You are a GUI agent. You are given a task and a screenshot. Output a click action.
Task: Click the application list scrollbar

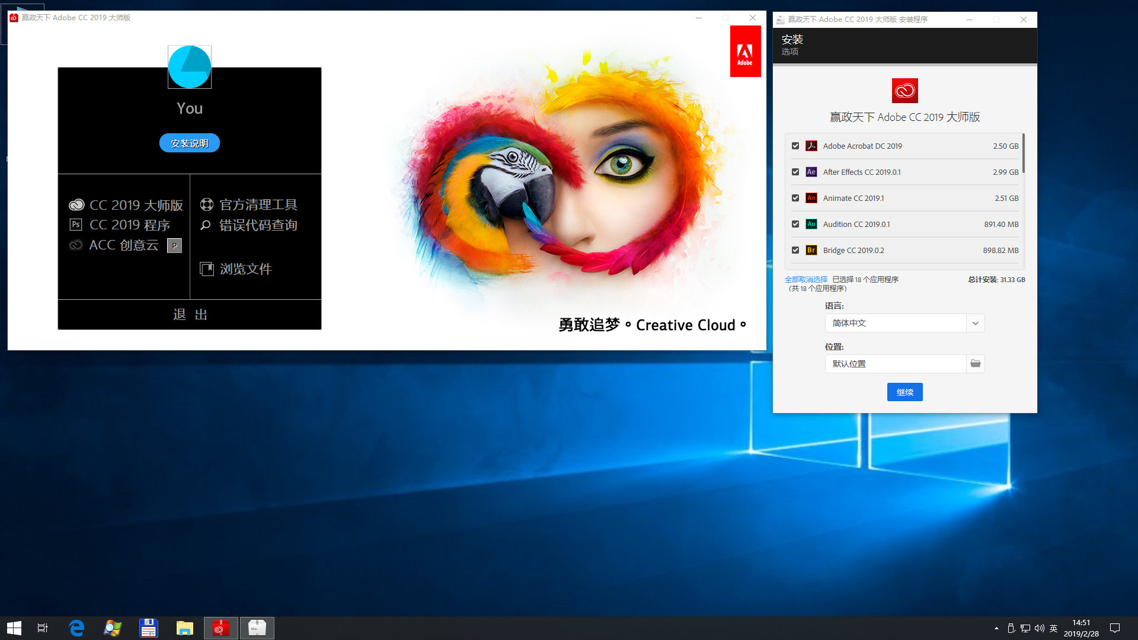(1024, 154)
